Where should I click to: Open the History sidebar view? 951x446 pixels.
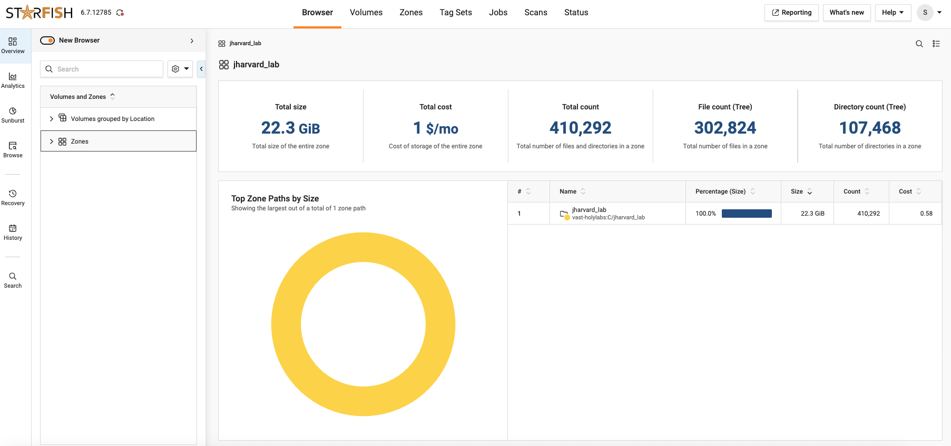[13, 232]
